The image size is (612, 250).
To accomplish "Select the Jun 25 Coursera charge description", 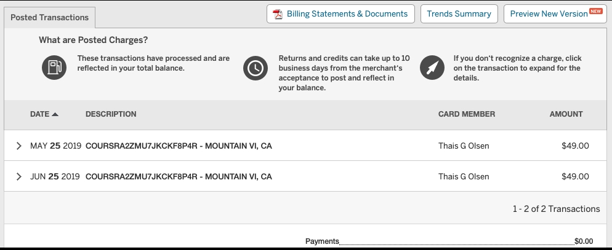I will (179, 177).
